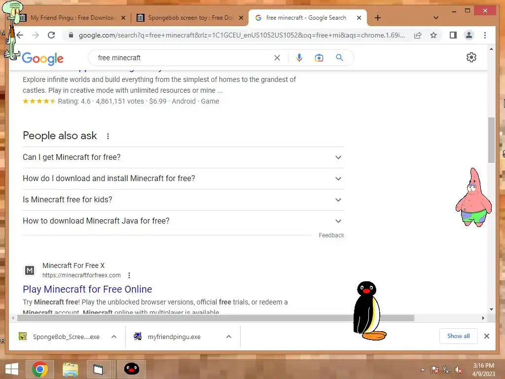Image resolution: width=505 pixels, height=379 pixels.
Task: Click the Patrick Star desktop toy
Action: (x=473, y=197)
